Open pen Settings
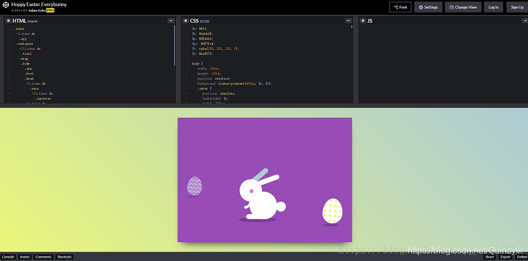 428,7
